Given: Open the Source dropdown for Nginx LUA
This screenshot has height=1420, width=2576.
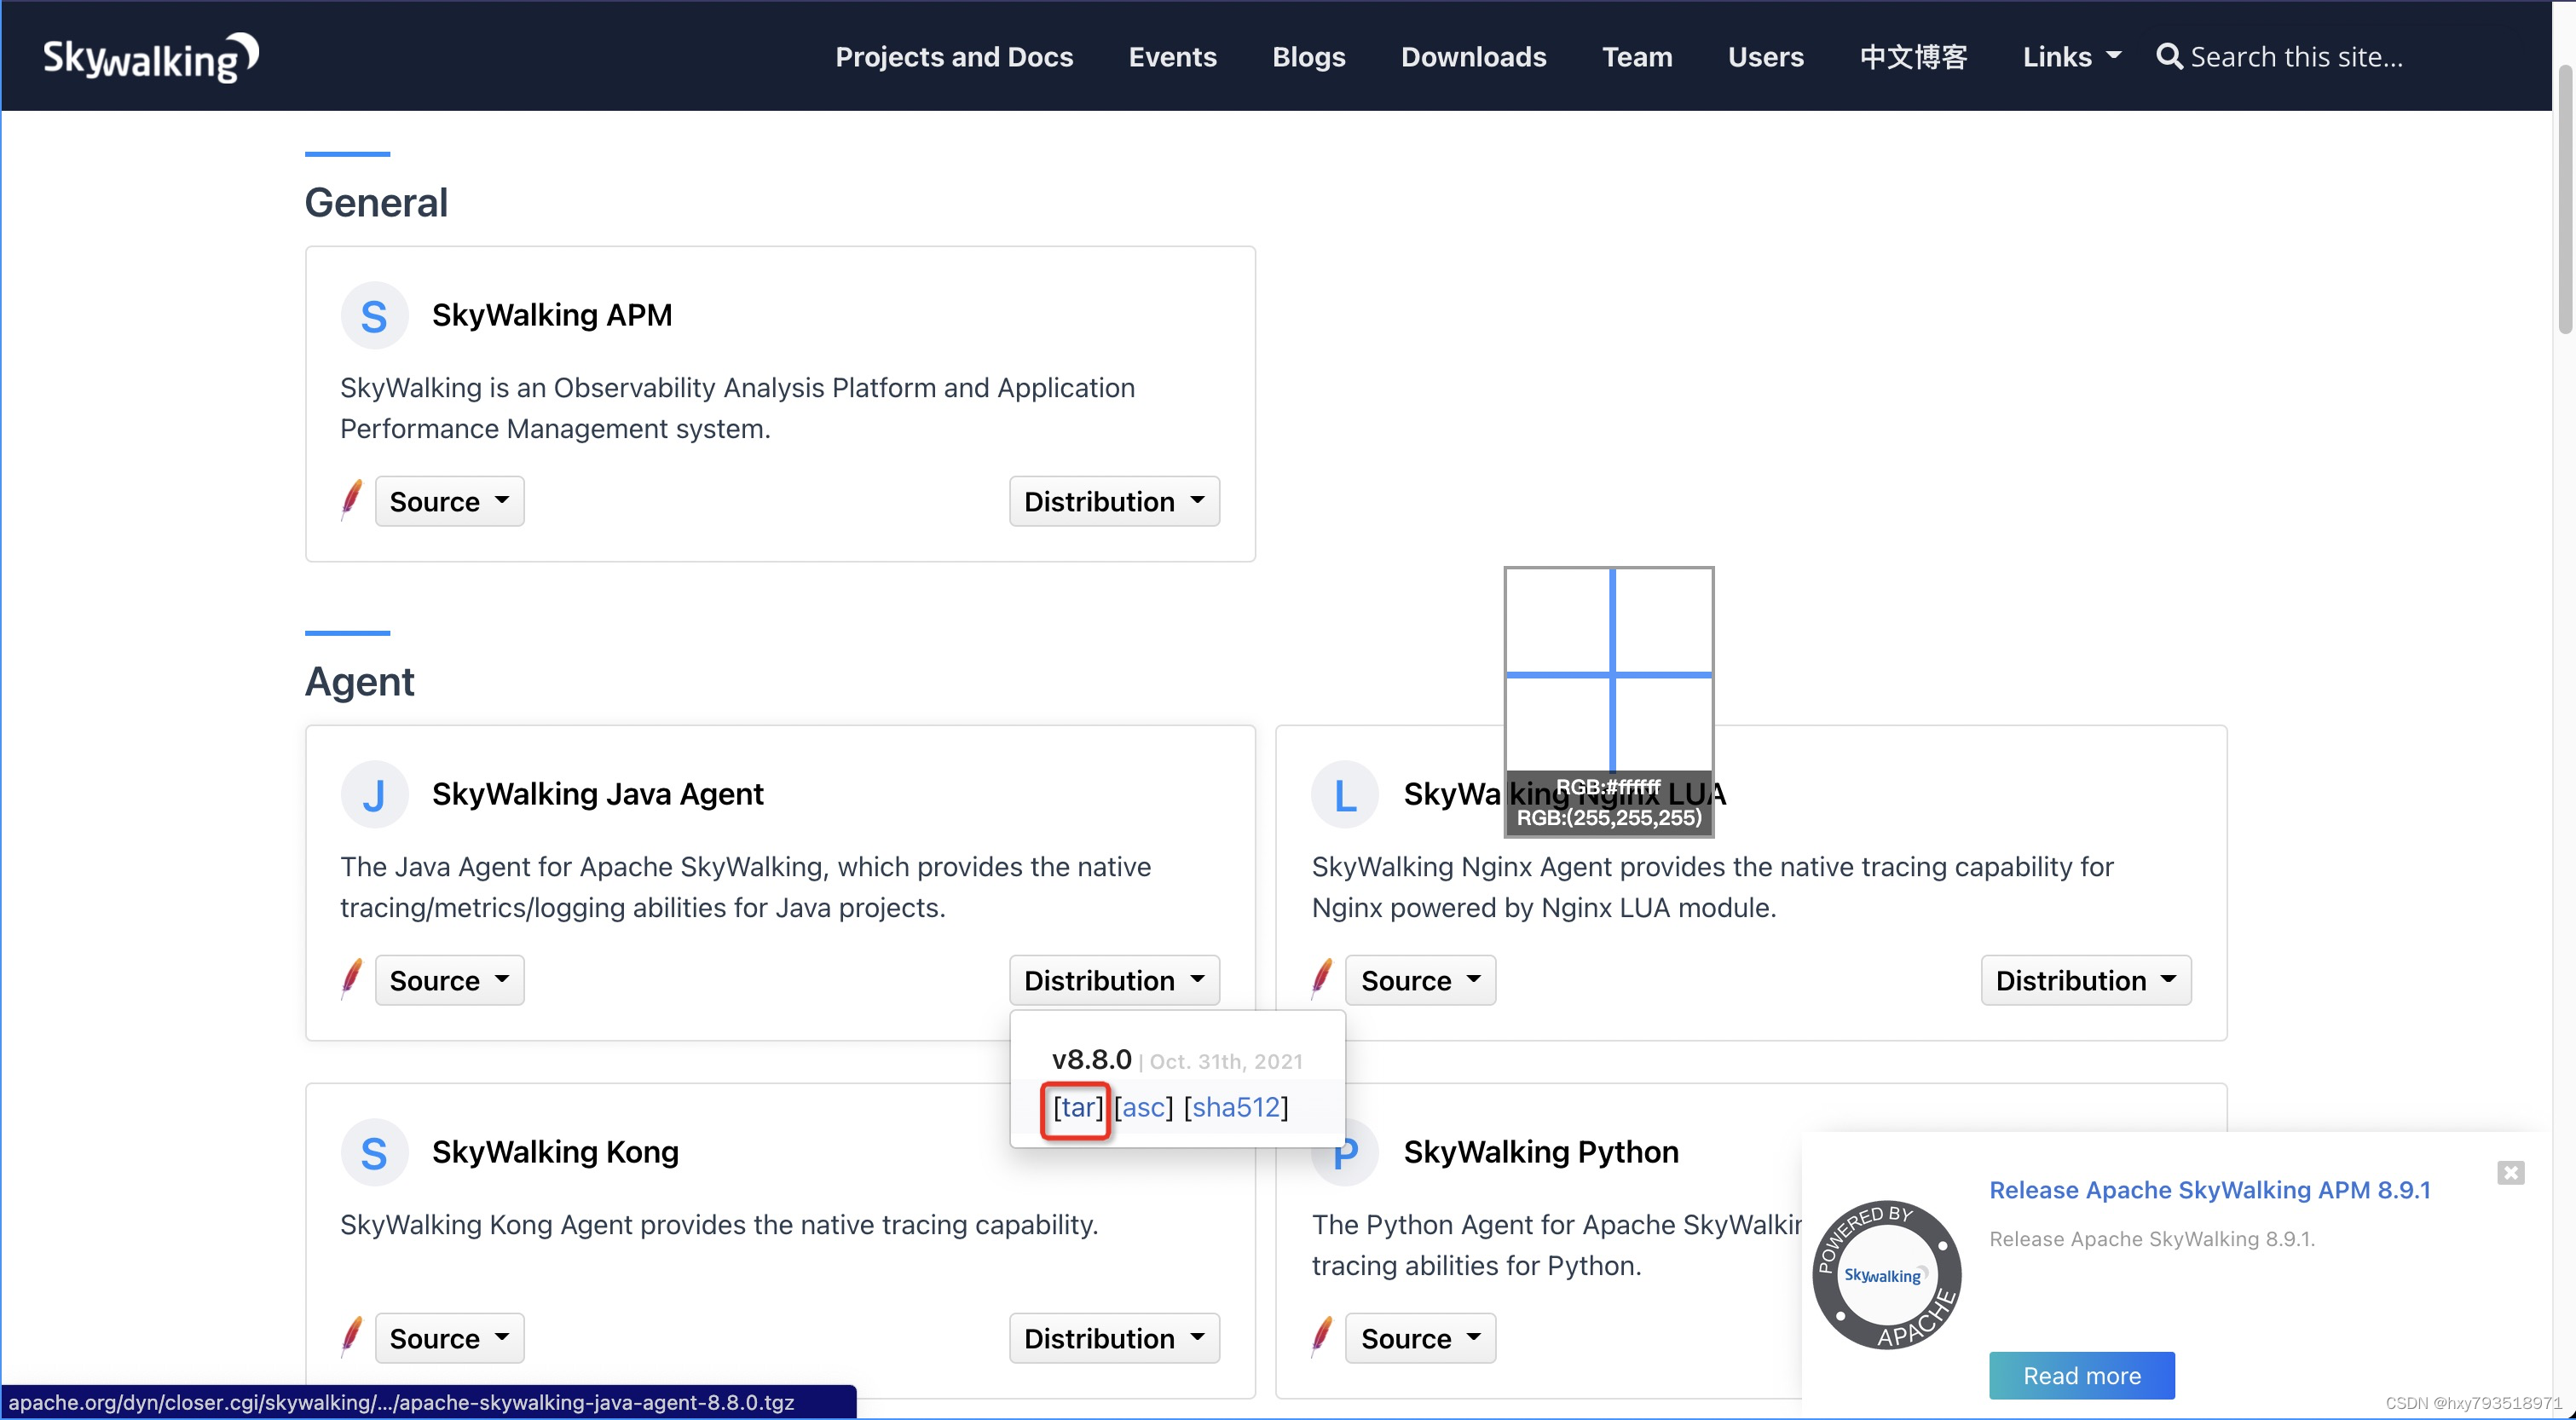Looking at the screenshot, I should tap(1420, 980).
